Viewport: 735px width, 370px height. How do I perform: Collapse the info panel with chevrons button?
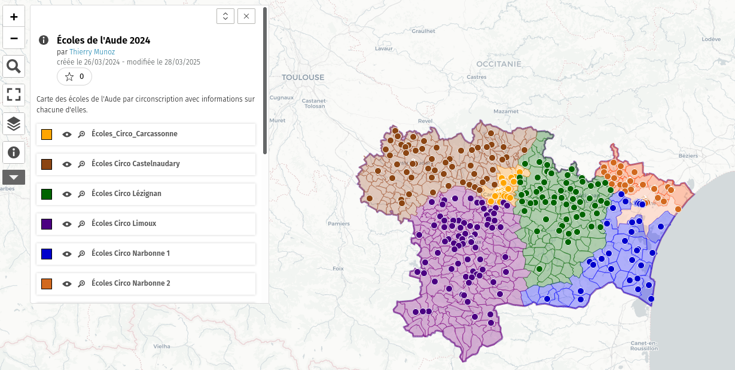[225, 16]
